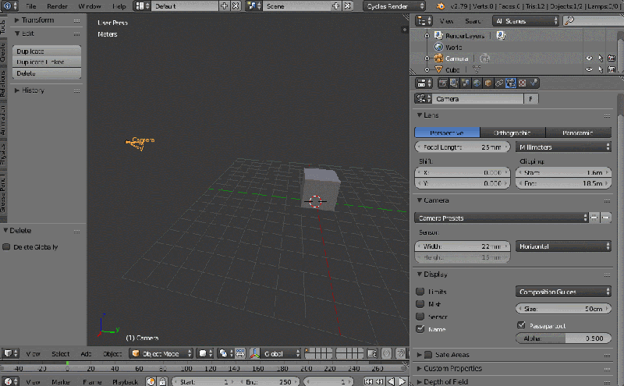Open the Render properties tab icon

click(442, 83)
